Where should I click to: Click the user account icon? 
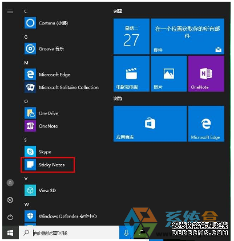tap(10, 183)
